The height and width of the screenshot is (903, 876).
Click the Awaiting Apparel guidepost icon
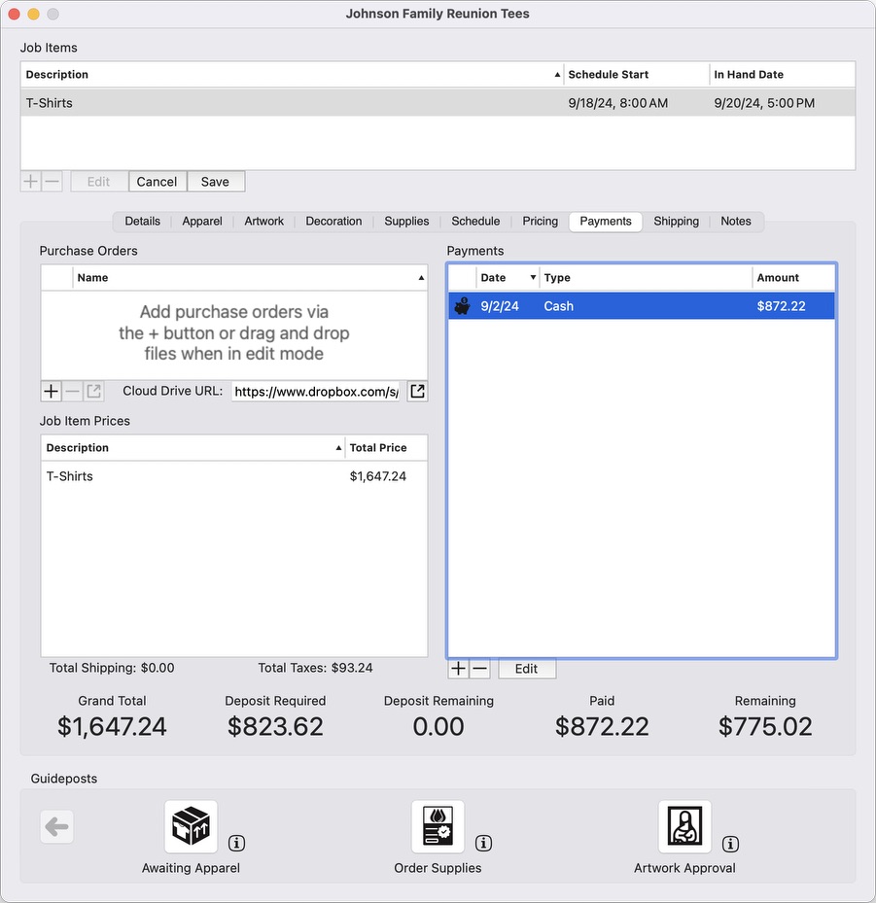click(191, 827)
